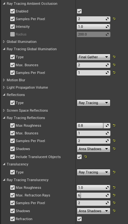
Task: Expand the Motion Blur section
Action: (4, 80)
